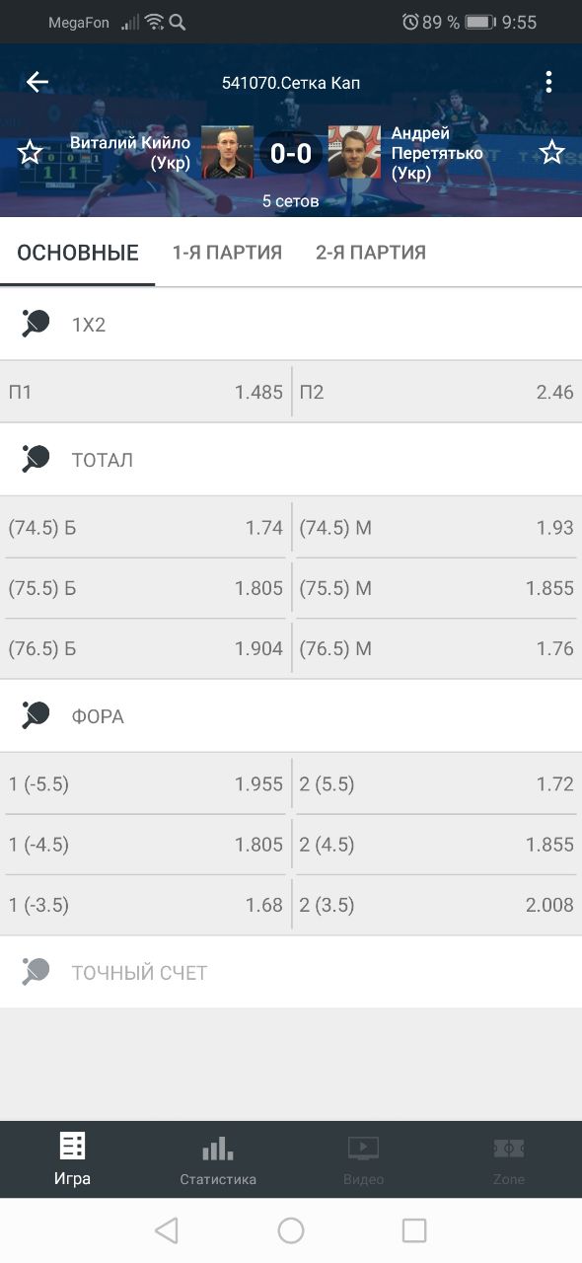Open the three-dot overflow menu
582x1263 pixels.
point(548,82)
